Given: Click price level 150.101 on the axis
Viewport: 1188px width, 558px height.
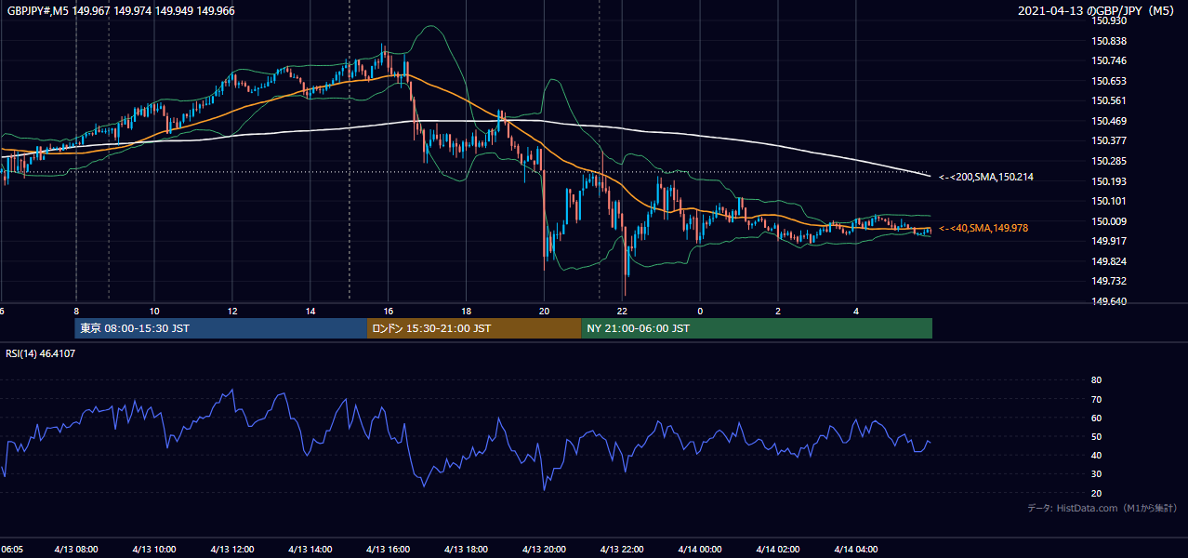Looking at the screenshot, I should pyautogui.click(x=1108, y=201).
